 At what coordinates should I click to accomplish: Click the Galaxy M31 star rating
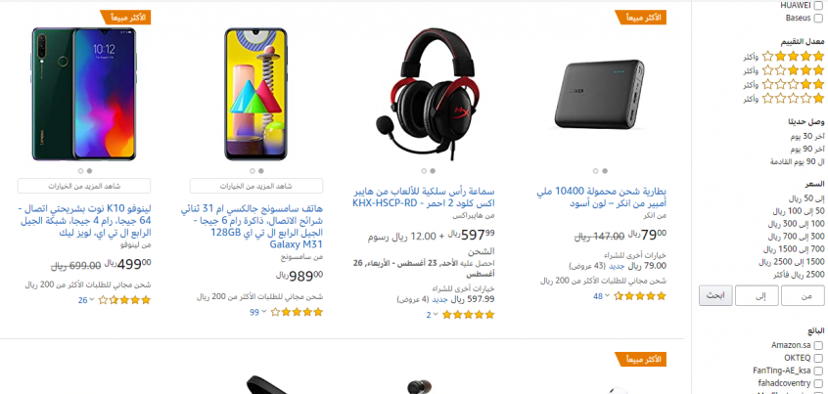tap(297, 312)
